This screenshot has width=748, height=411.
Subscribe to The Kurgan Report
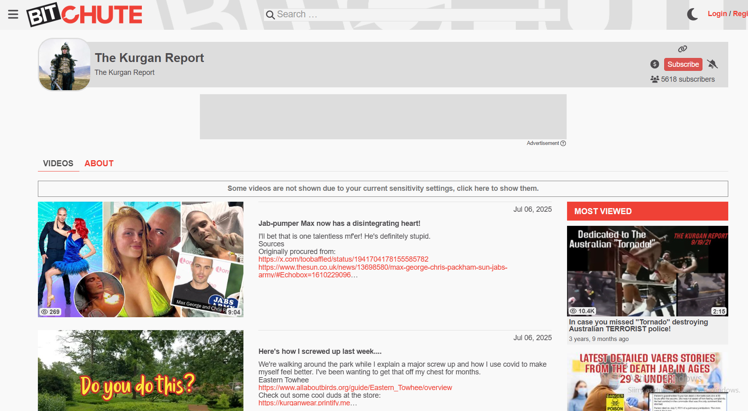pos(683,64)
